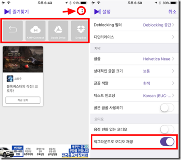Screen dimensions: 181x160
Task: Open 텍스트 인코딩 chevron
Action: tap(173, 95)
